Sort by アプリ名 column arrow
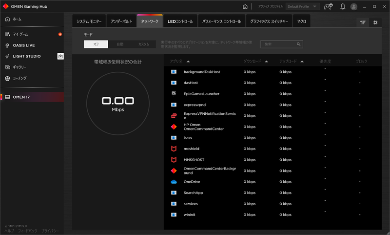 point(188,62)
